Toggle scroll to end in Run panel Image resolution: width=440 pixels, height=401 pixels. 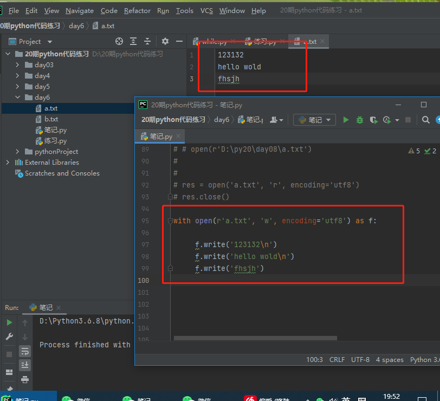coord(25,365)
